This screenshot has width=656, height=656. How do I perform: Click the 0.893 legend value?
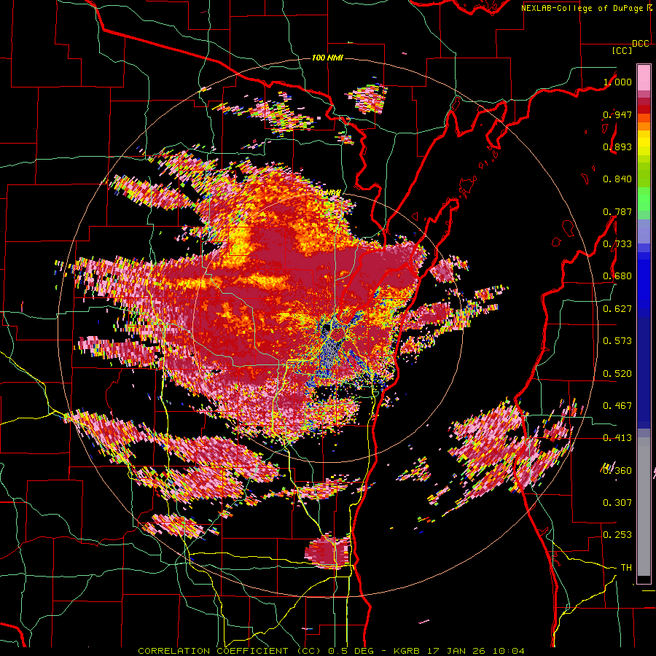click(617, 147)
